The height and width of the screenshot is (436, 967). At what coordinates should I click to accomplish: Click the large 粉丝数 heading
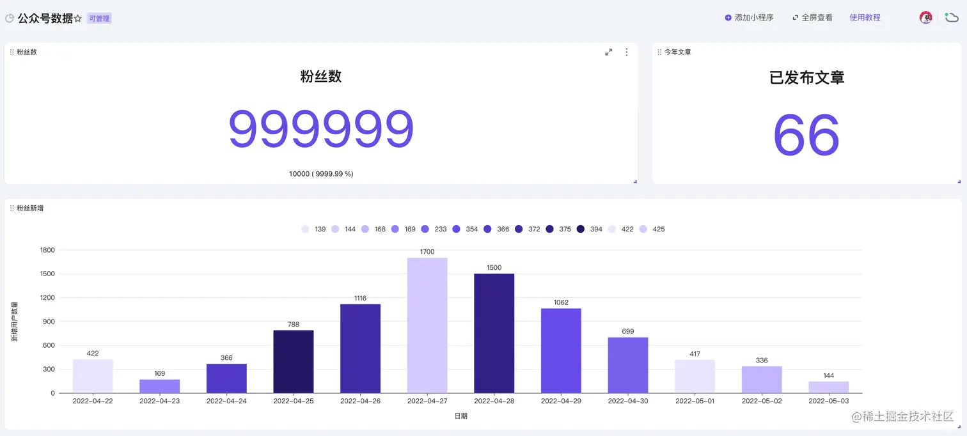pos(321,77)
